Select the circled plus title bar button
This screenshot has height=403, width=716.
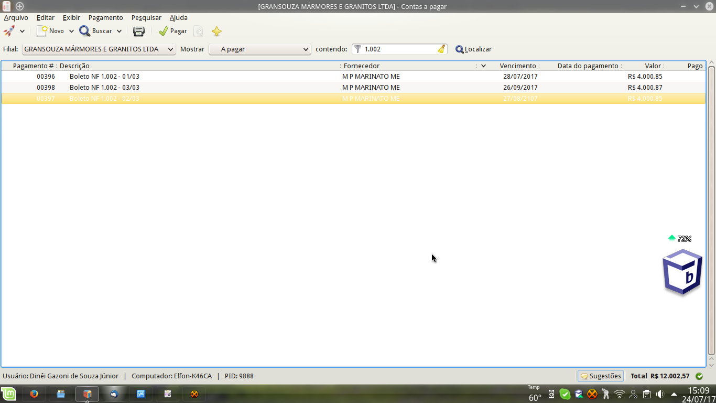(19, 6)
